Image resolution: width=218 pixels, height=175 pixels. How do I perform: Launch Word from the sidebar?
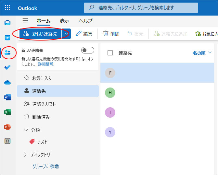(7, 97)
